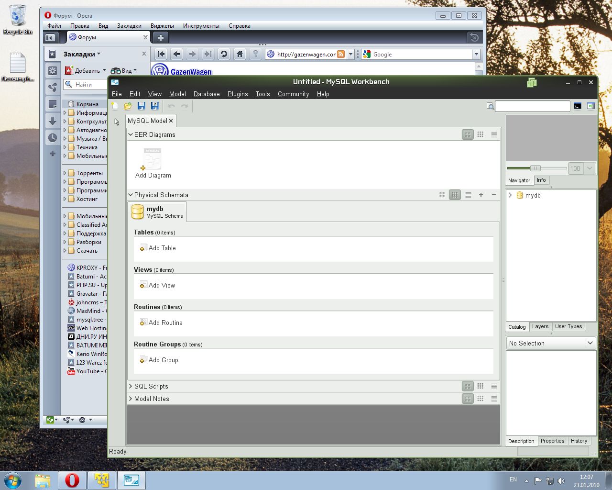Toggle Opera panel sidebar button
This screenshot has width=612, height=490.
50,37
